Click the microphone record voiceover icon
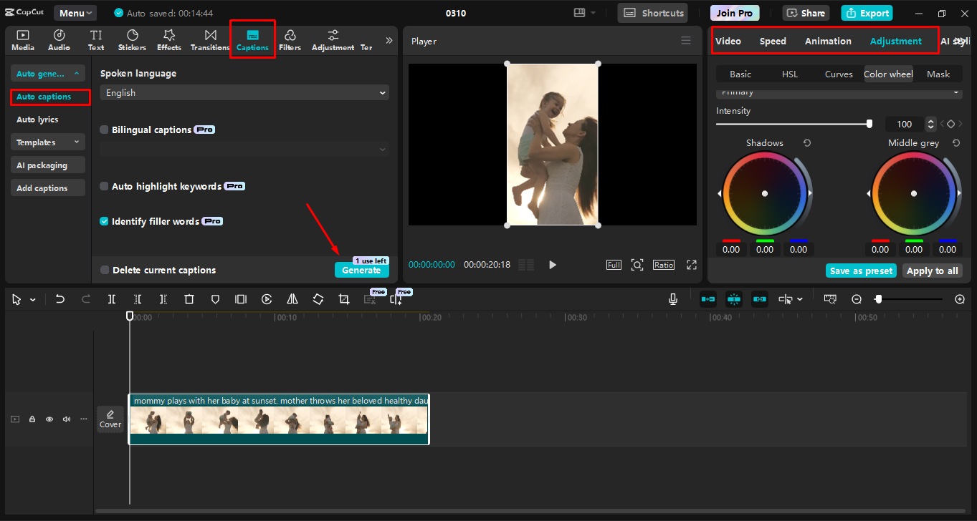 coord(673,299)
